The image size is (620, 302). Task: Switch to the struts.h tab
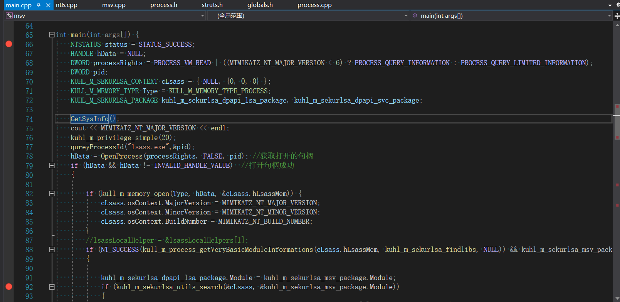[212, 5]
